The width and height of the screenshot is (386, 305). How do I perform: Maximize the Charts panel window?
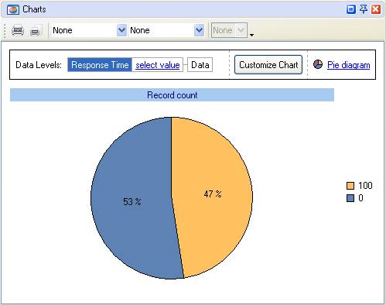[x=351, y=9]
